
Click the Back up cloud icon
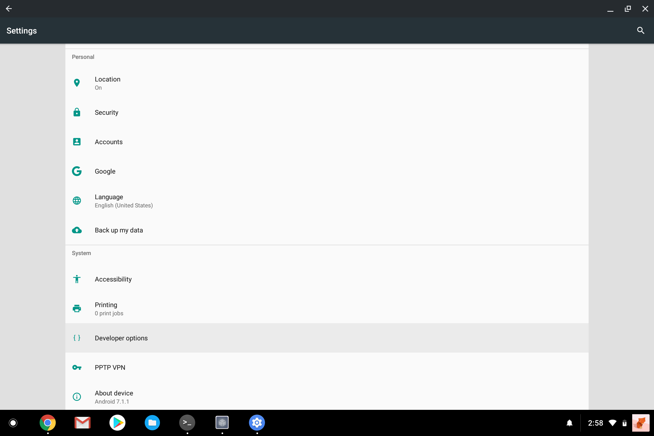click(77, 230)
